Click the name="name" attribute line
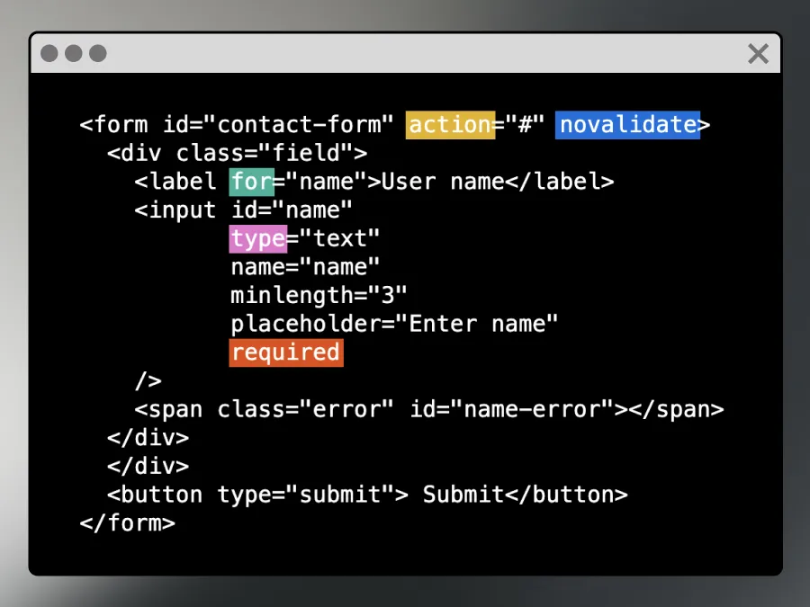Screen dimensions: 810x607 pos(305,267)
